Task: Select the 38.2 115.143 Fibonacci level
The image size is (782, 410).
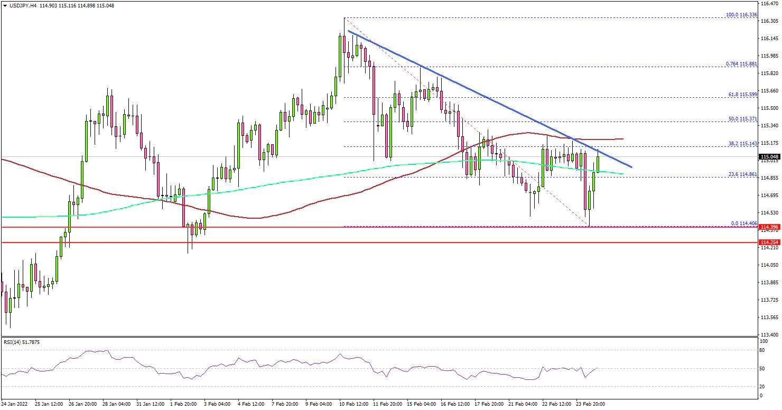Action: click(x=742, y=143)
